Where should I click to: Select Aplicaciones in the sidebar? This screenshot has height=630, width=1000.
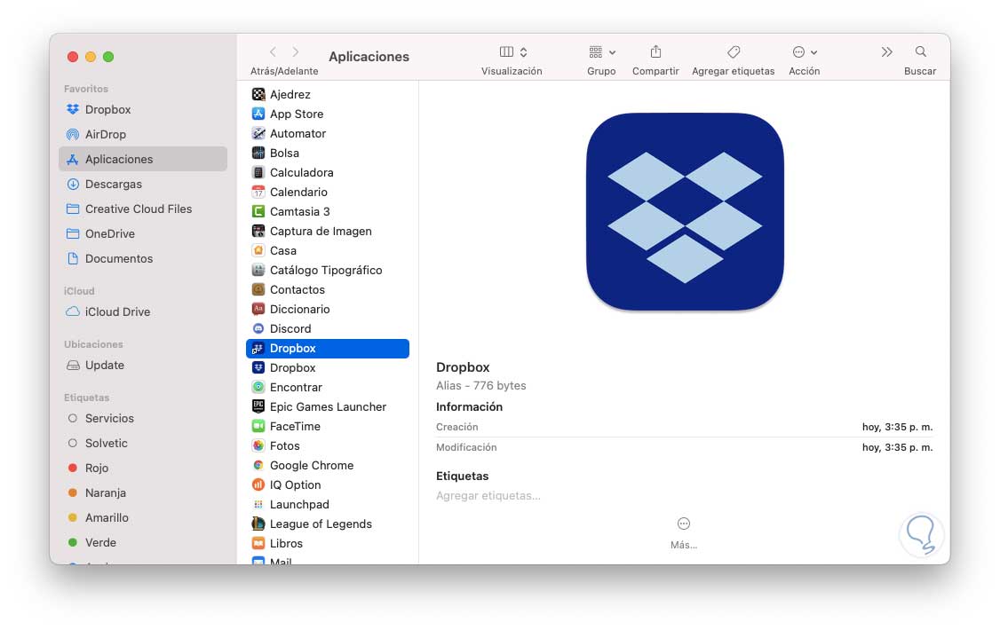pos(143,159)
